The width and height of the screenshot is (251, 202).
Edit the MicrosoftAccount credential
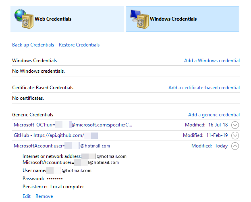[27, 196]
